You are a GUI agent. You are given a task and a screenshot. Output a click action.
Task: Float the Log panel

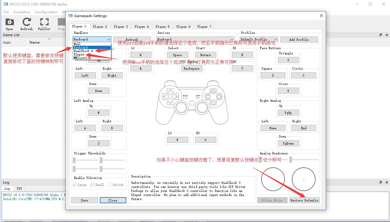point(381,182)
